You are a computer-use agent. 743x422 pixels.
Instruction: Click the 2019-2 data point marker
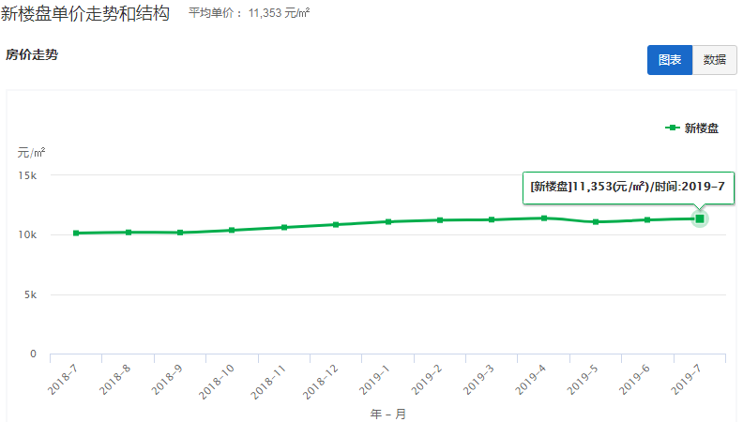tap(440, 220)
